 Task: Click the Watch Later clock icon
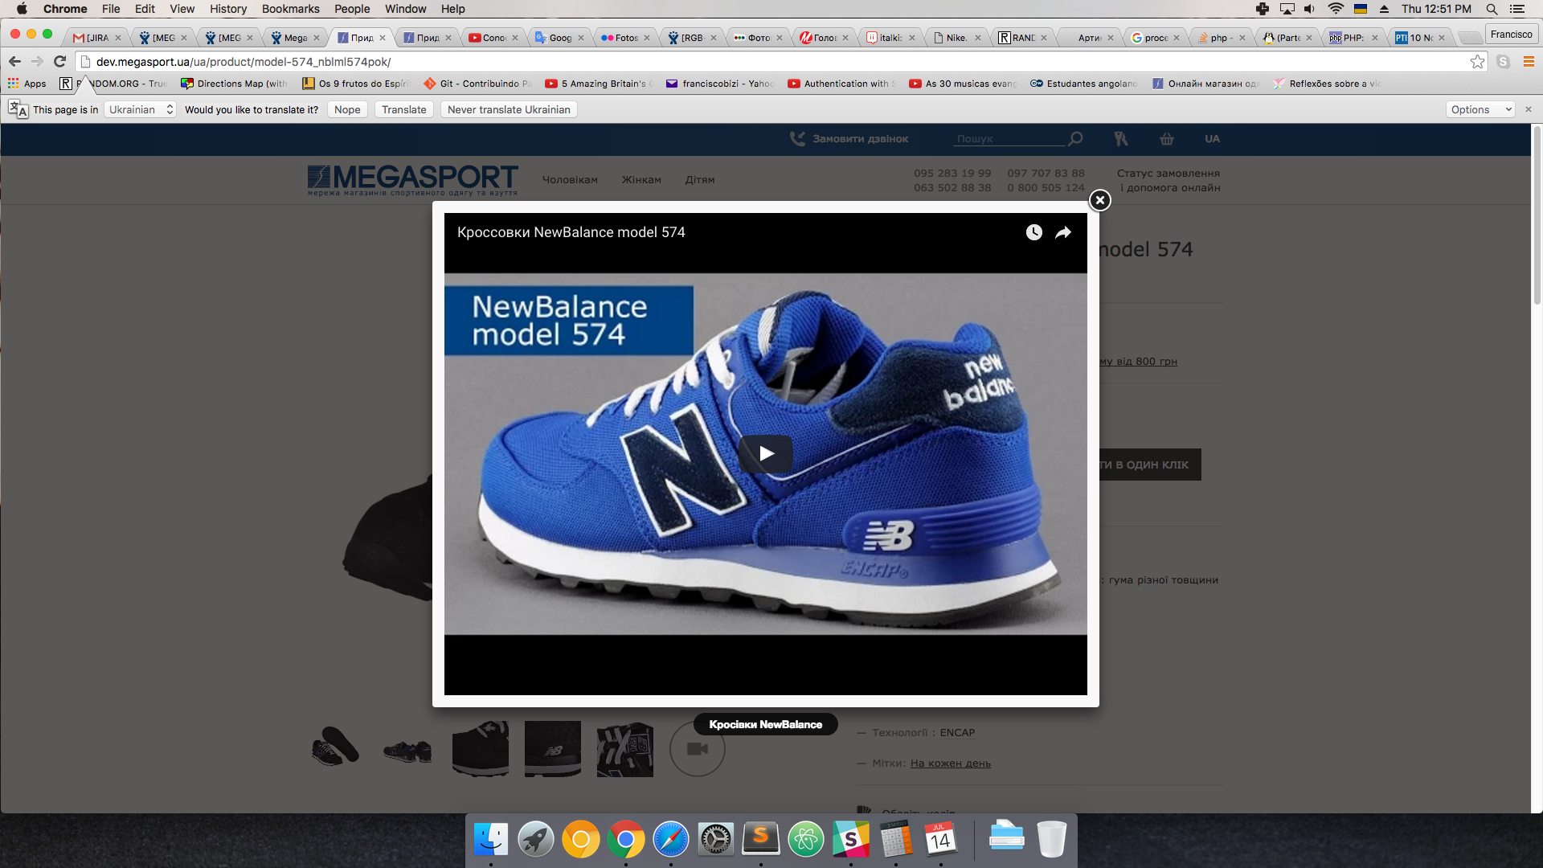pos(1033,232)
